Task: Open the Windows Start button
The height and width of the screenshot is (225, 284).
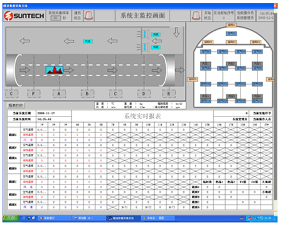Action: tap(11, 218)
